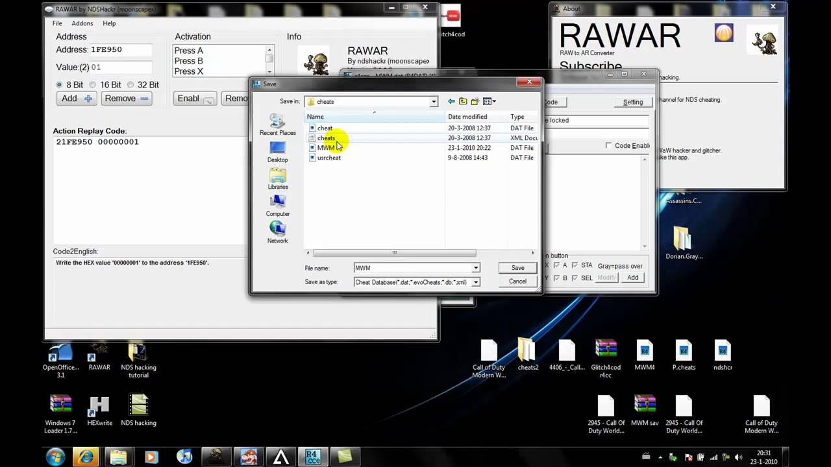Expand the Save as type dropdown
Screen dimensions: 831x467
point(475,282)
